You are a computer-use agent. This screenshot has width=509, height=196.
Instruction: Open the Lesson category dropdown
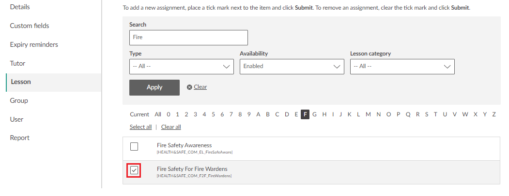click(402, 67)
